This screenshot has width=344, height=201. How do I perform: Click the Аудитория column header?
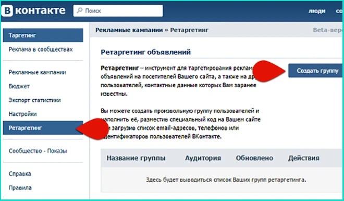(x=203, y=158)
